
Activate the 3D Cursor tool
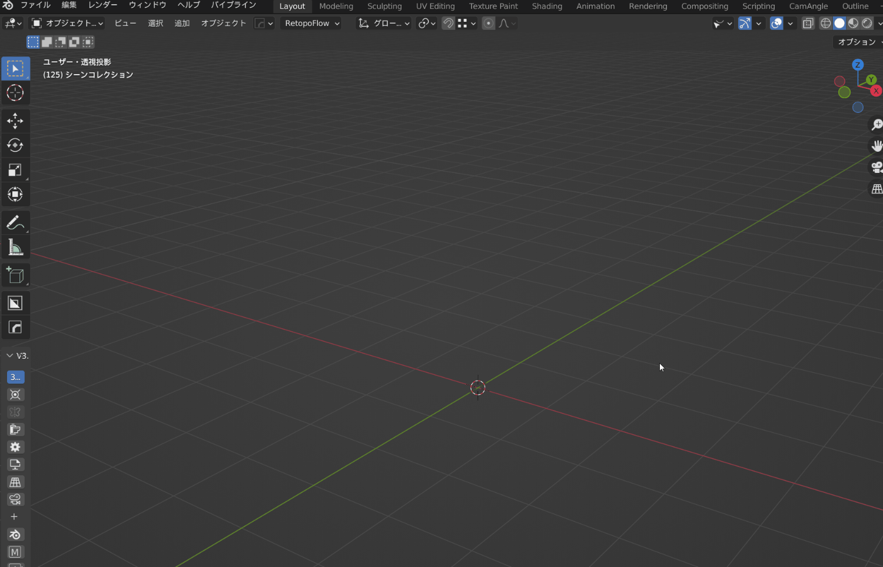pos(15,93)
